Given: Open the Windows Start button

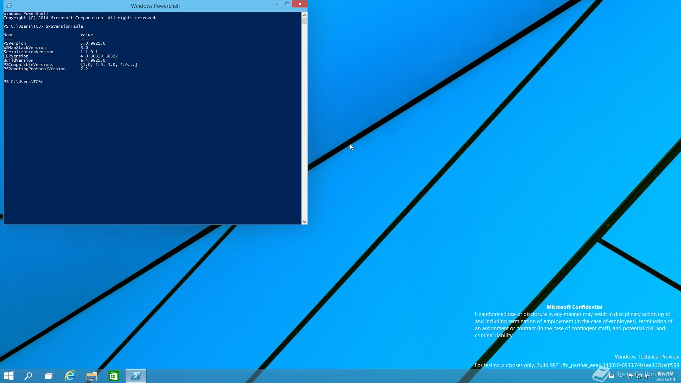Looking at the screenshot, I should click(x=9, y=376).
